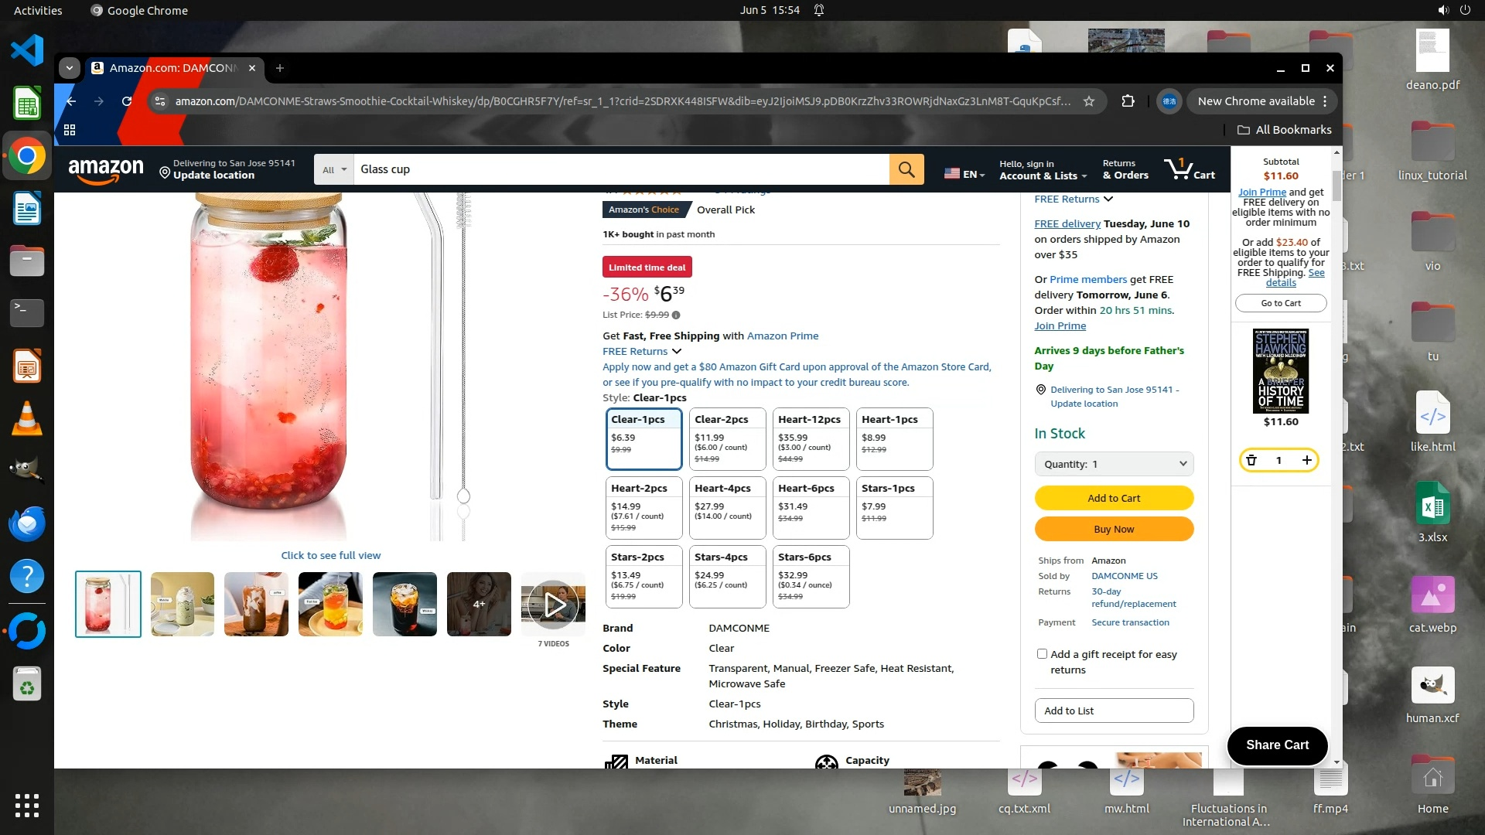Play the product video thumbnail
Viewport: 1485px width, 835px height.
click(554, 605)
